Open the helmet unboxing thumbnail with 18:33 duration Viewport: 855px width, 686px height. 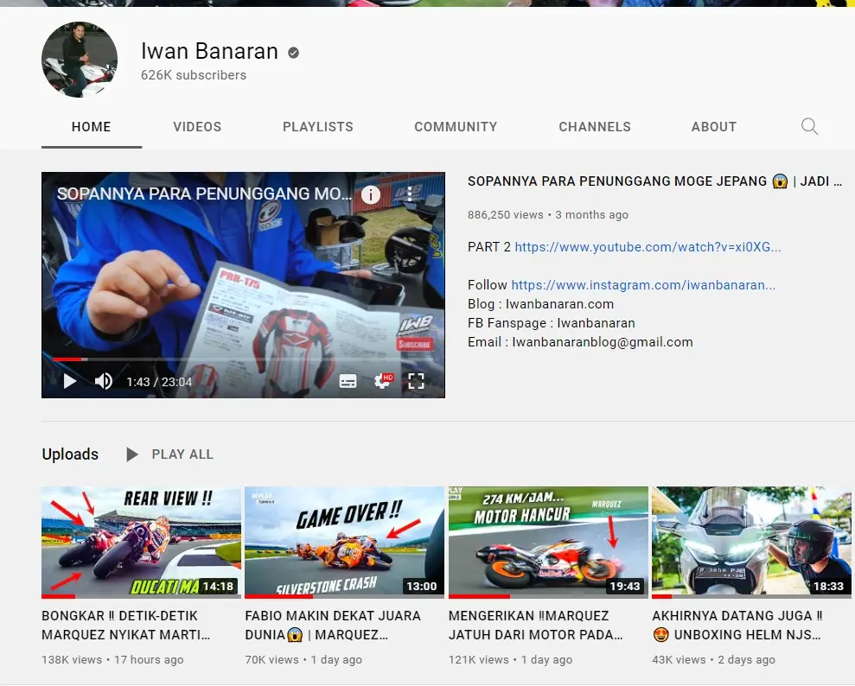pos(751,543)
